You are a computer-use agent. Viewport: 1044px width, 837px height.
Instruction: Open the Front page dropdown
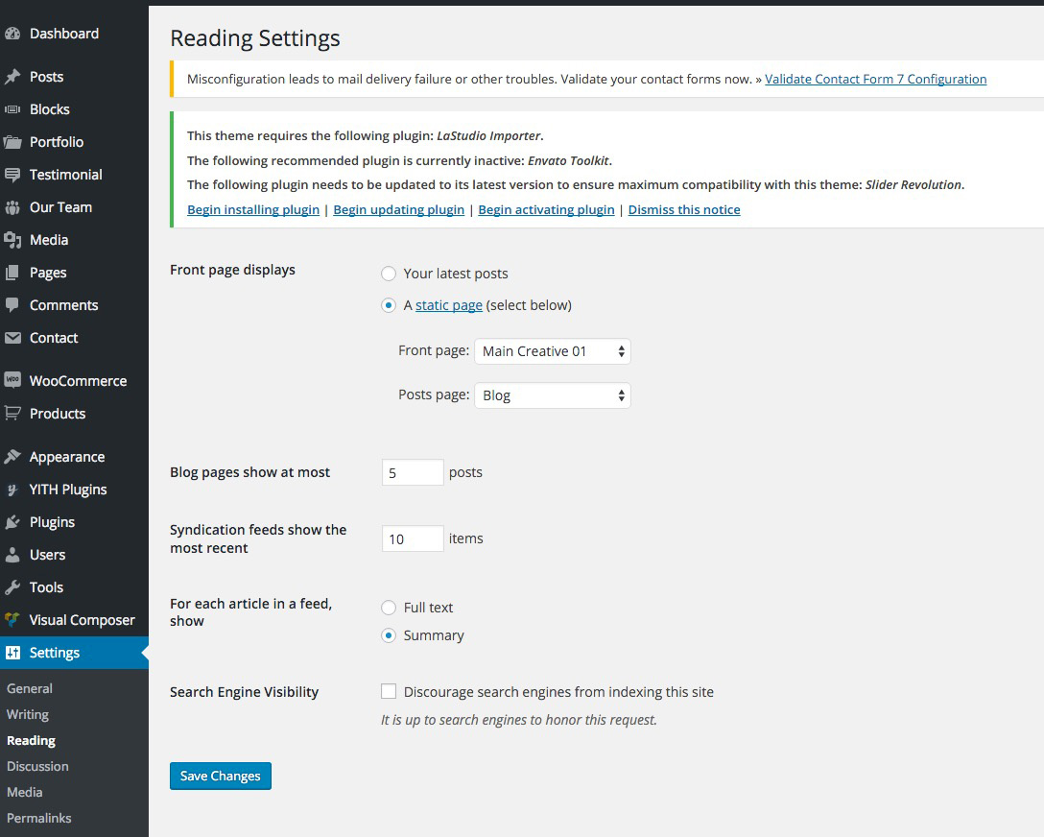pos(553,351)
